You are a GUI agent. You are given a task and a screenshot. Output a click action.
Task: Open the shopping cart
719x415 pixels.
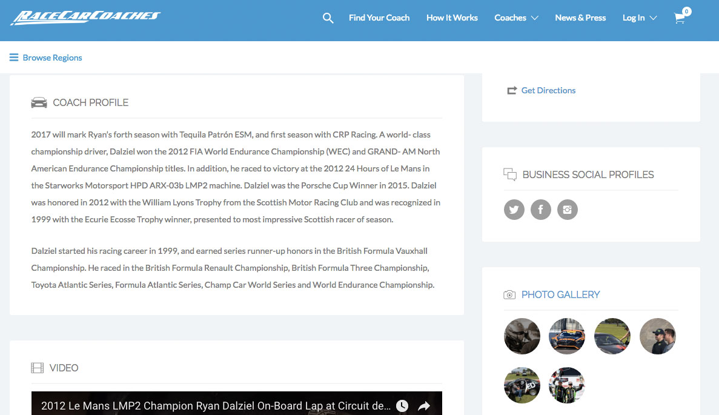680,18
